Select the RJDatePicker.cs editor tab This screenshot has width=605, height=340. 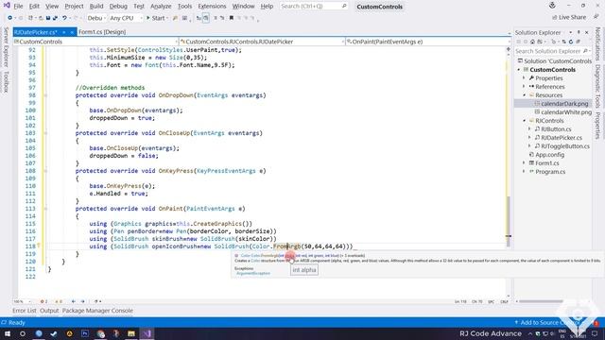coord(36,32)
